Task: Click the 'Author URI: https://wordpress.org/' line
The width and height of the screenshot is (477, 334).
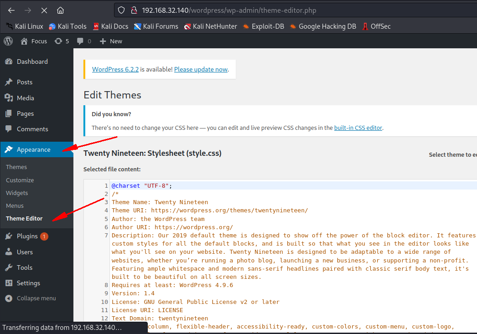Action: [x=172, y=227]
